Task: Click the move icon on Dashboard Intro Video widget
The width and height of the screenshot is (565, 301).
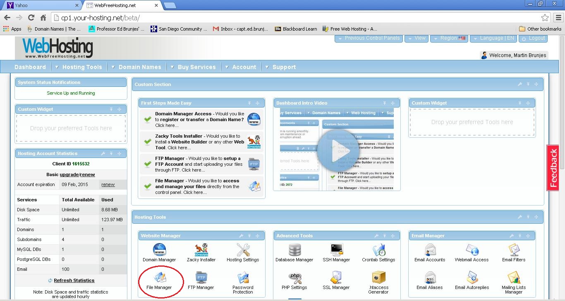Action: [393, 103]
